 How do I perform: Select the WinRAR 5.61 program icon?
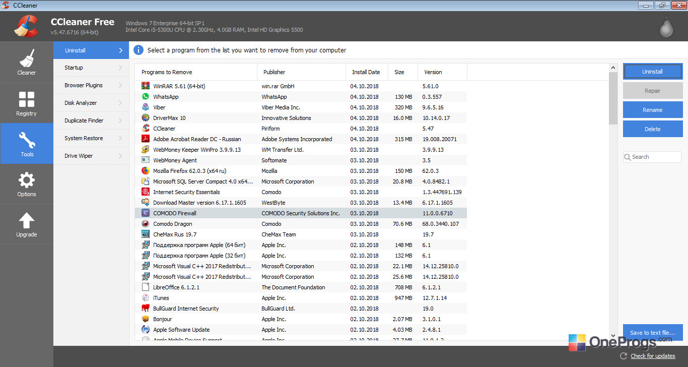[146, 86]
